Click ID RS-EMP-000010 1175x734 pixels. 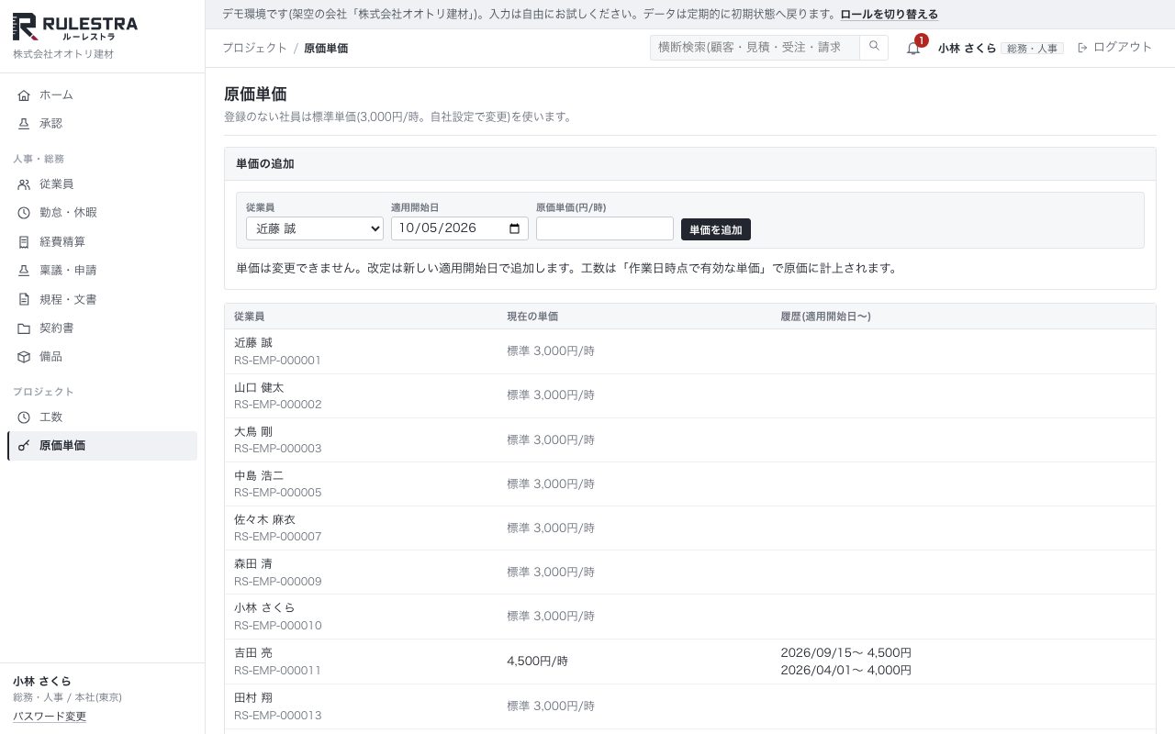[x=278, y=626]
